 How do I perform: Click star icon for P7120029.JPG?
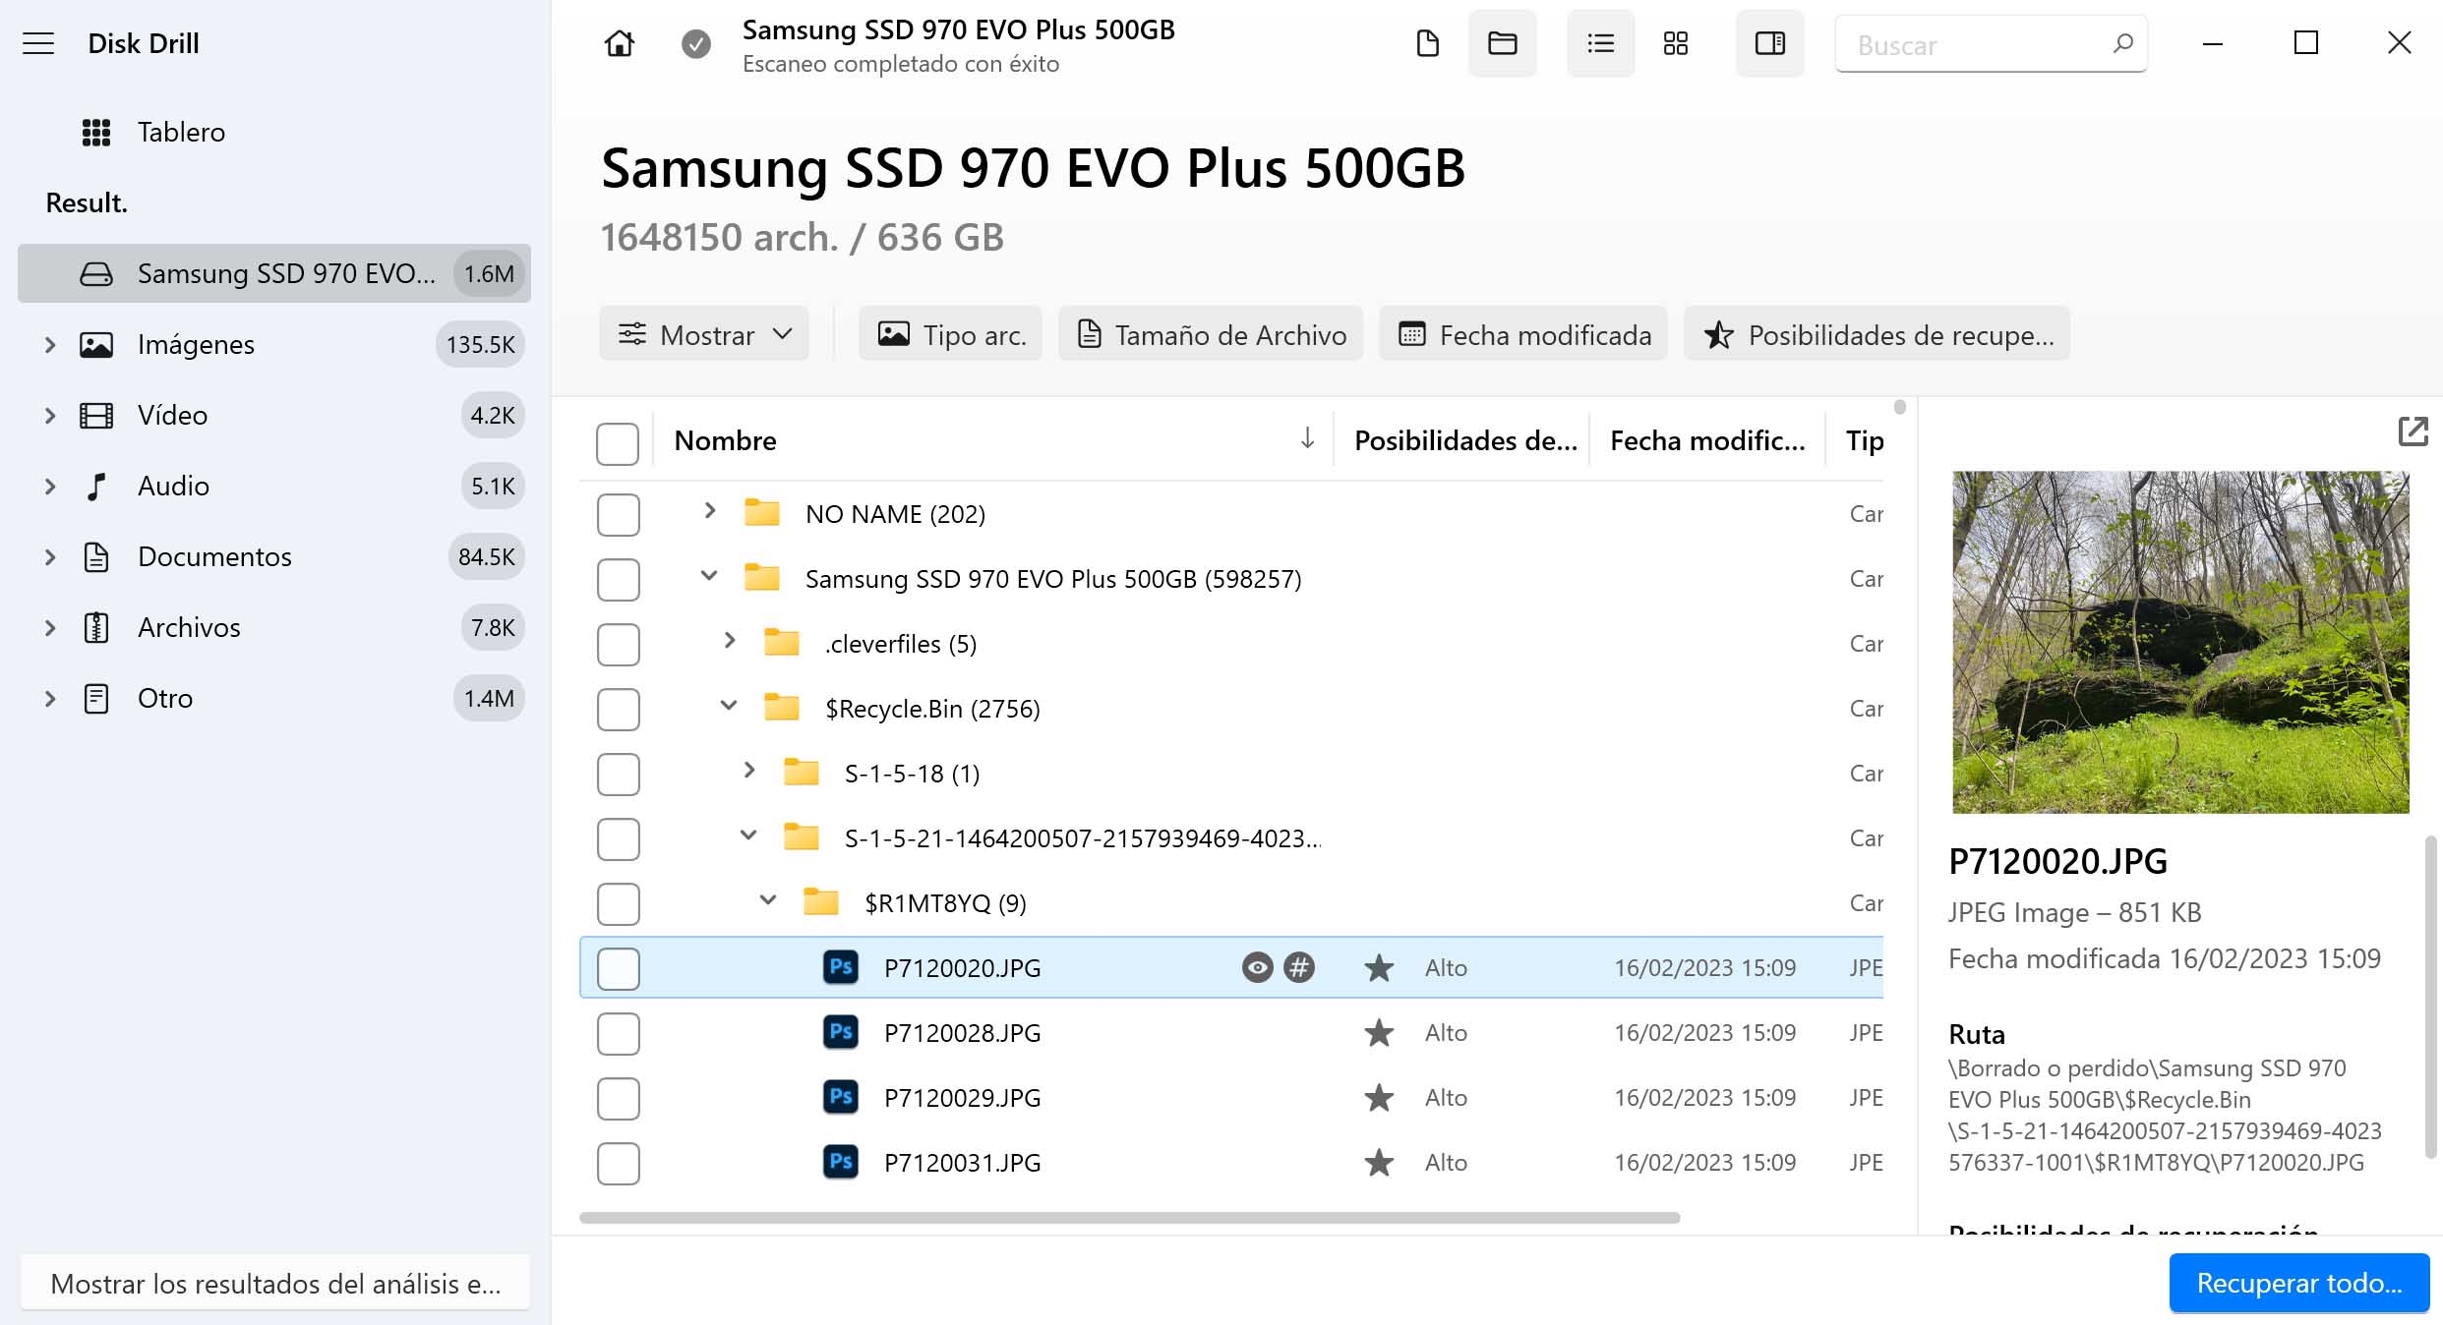tap(1379, 1098)
